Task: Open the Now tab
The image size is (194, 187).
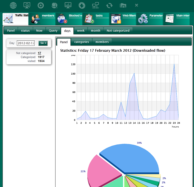Action: 39,31
